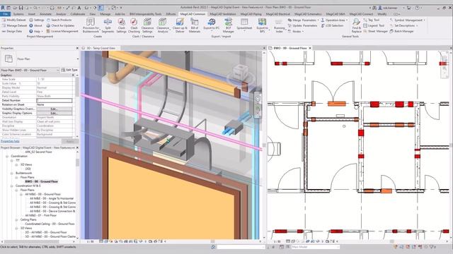
Task: Switch to the MagiCAD Electrical tab
Action: (x=278, y=14)
